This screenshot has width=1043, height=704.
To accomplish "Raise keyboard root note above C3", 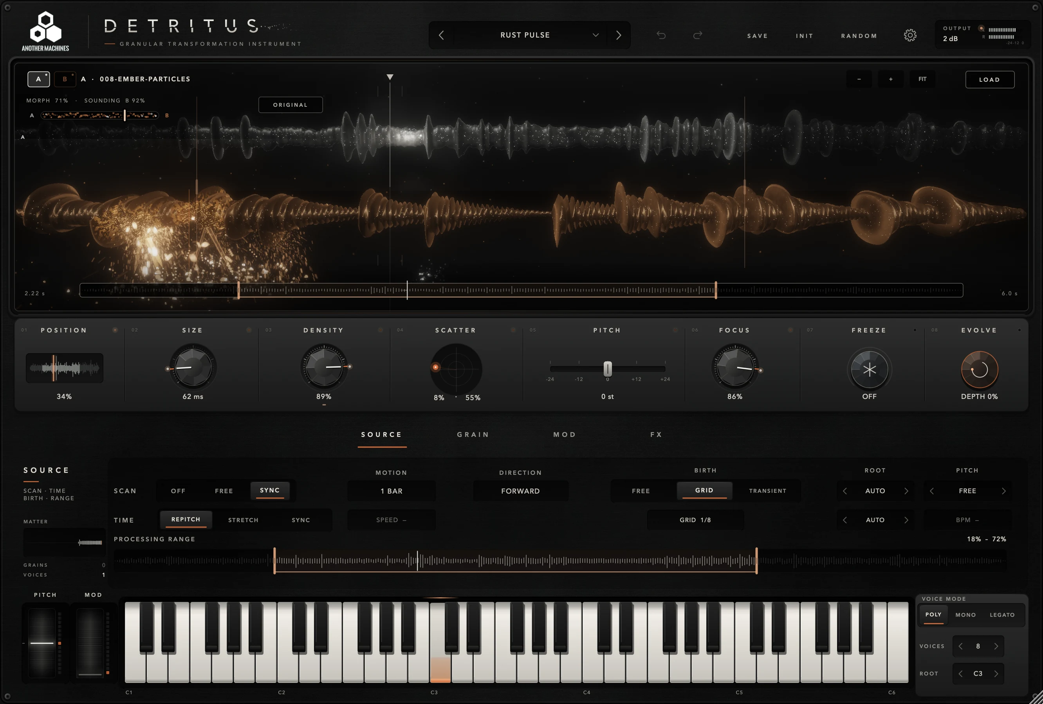I will [996, 673].
